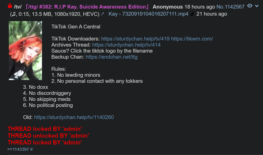Click the diagonal arrow beside HEVC info
This screenshot has width=263, height=155.
(x=102, y=14)
